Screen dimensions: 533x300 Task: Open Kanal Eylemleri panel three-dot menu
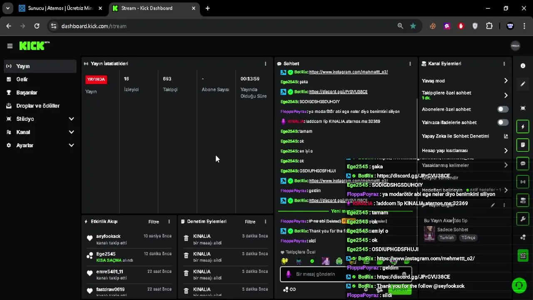(504, 64)
